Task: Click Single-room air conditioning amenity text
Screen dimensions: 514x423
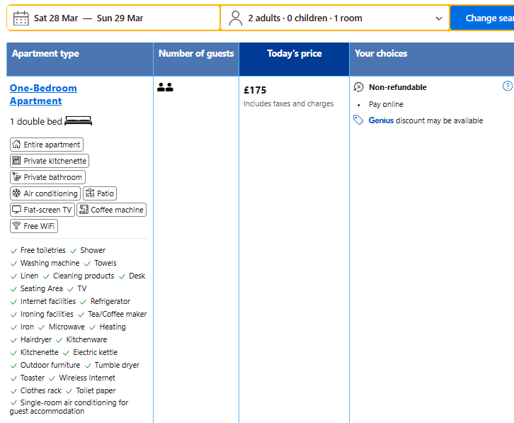Action: 69,407
